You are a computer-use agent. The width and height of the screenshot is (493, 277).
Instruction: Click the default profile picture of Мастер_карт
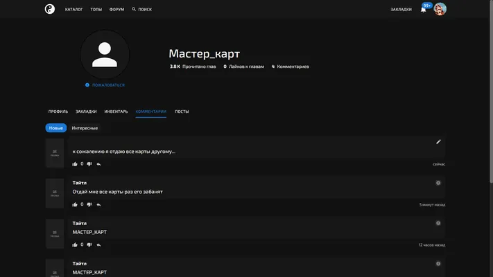click(105, 54)
